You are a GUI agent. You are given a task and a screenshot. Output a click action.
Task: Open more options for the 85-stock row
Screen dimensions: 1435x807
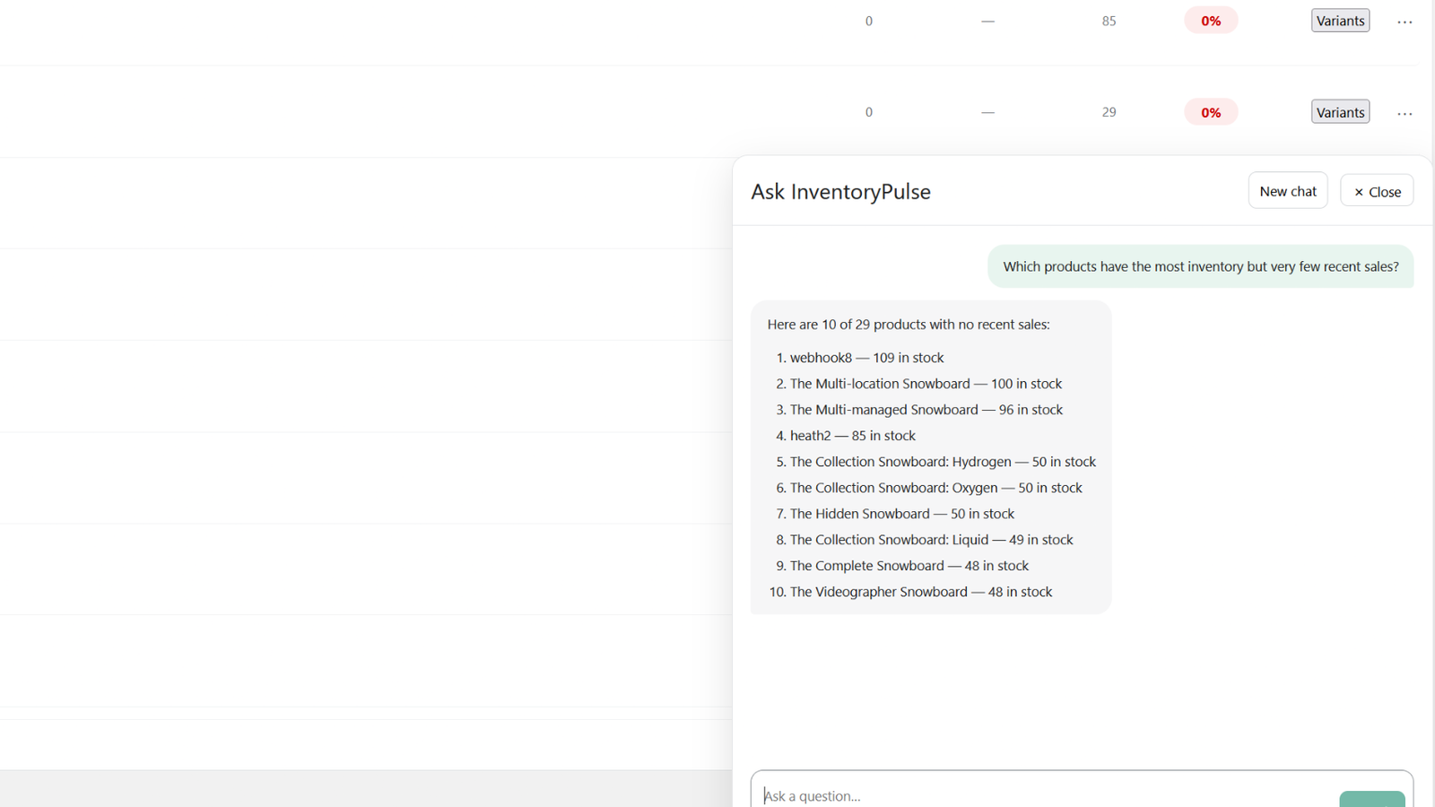click(x=1405, y=22)
